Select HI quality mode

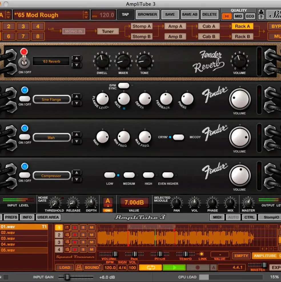pyautogui.click(x=227, y=16)
